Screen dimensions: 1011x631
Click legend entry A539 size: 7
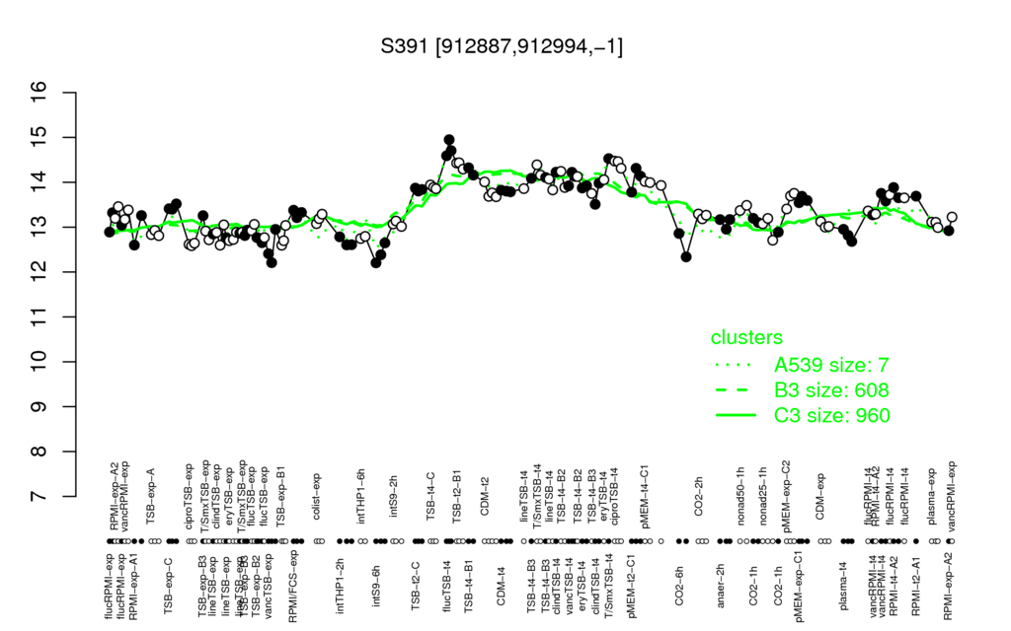(831, 365)
